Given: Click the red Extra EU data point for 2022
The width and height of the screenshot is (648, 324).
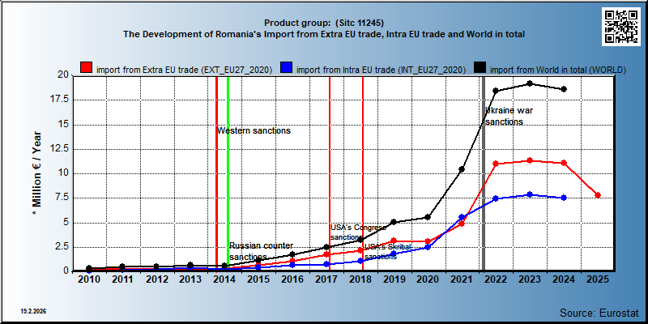Looking at the screenshot, I should [x=496, y=164].
